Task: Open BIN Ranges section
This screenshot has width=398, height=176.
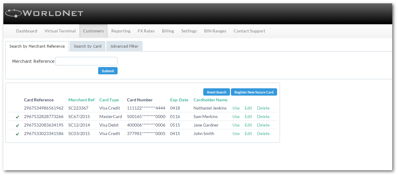Action: pos(215,31)
